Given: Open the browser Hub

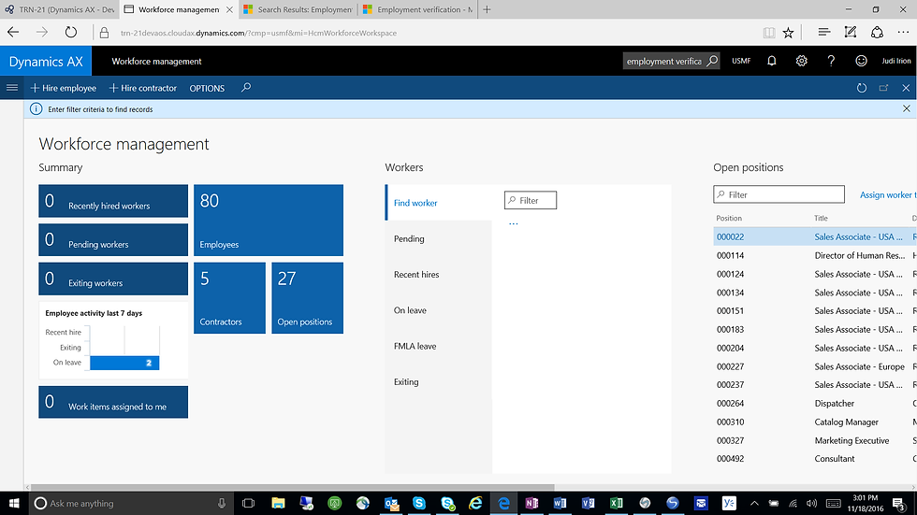Looking at the screenshot, I should point(824,33).
